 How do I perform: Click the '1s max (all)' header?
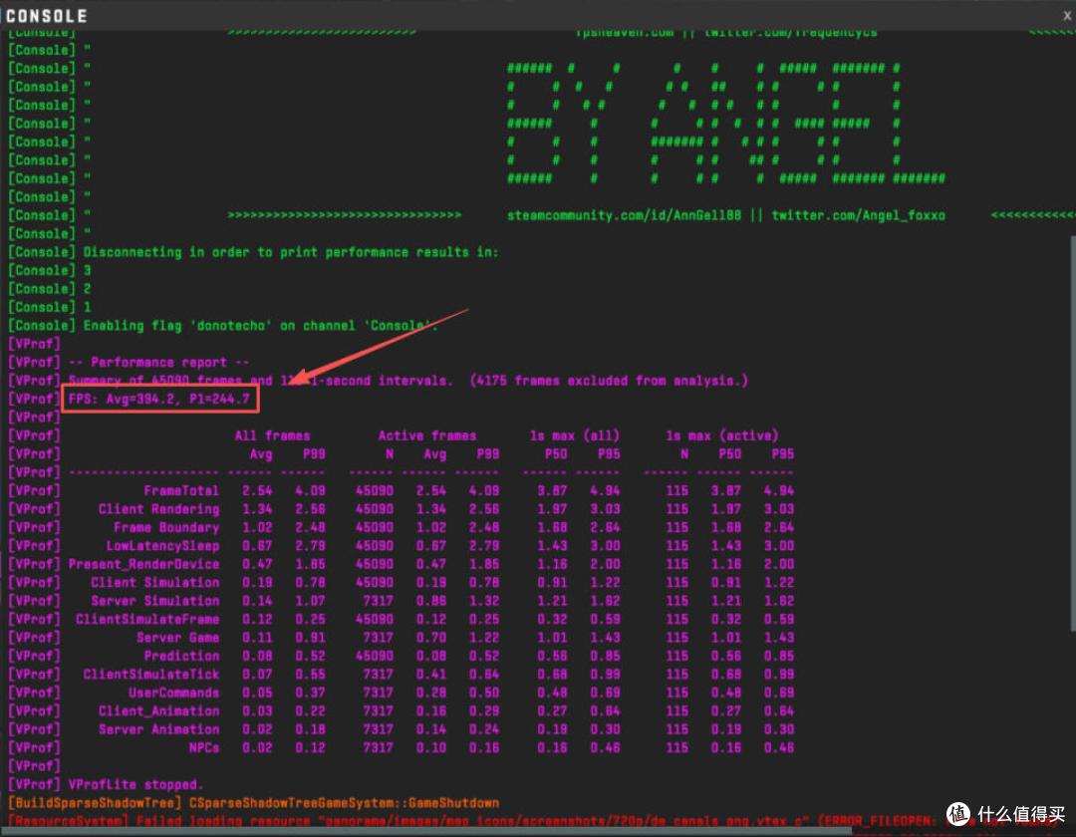tap(575, 435)
